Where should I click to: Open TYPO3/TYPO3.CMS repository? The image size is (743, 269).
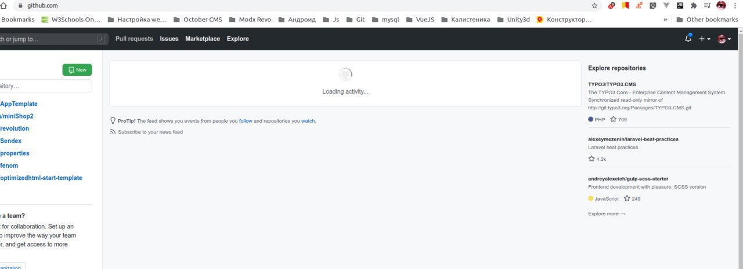point(612,84)
